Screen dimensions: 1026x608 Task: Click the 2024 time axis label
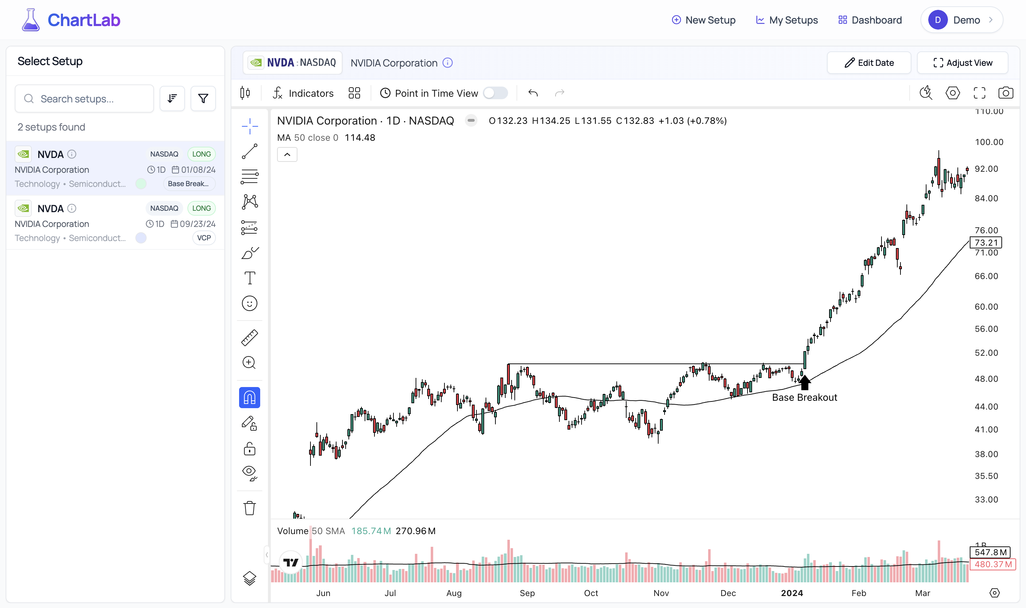click(792, 593)
